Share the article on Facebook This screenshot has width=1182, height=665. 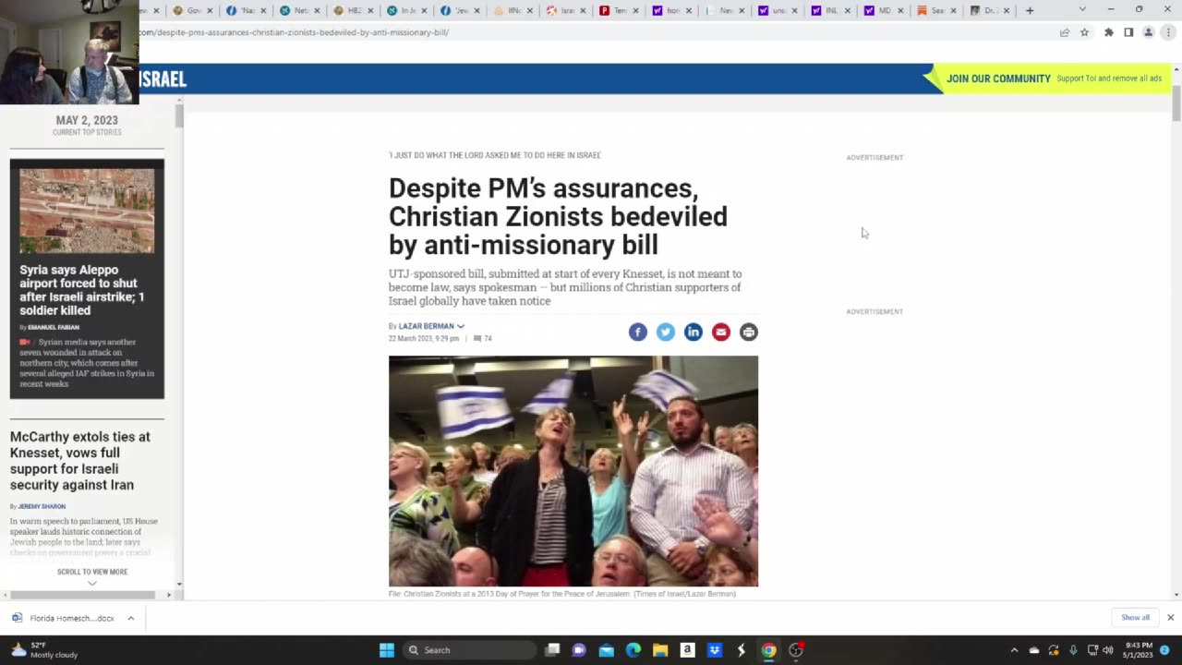[x=638, y=332]
